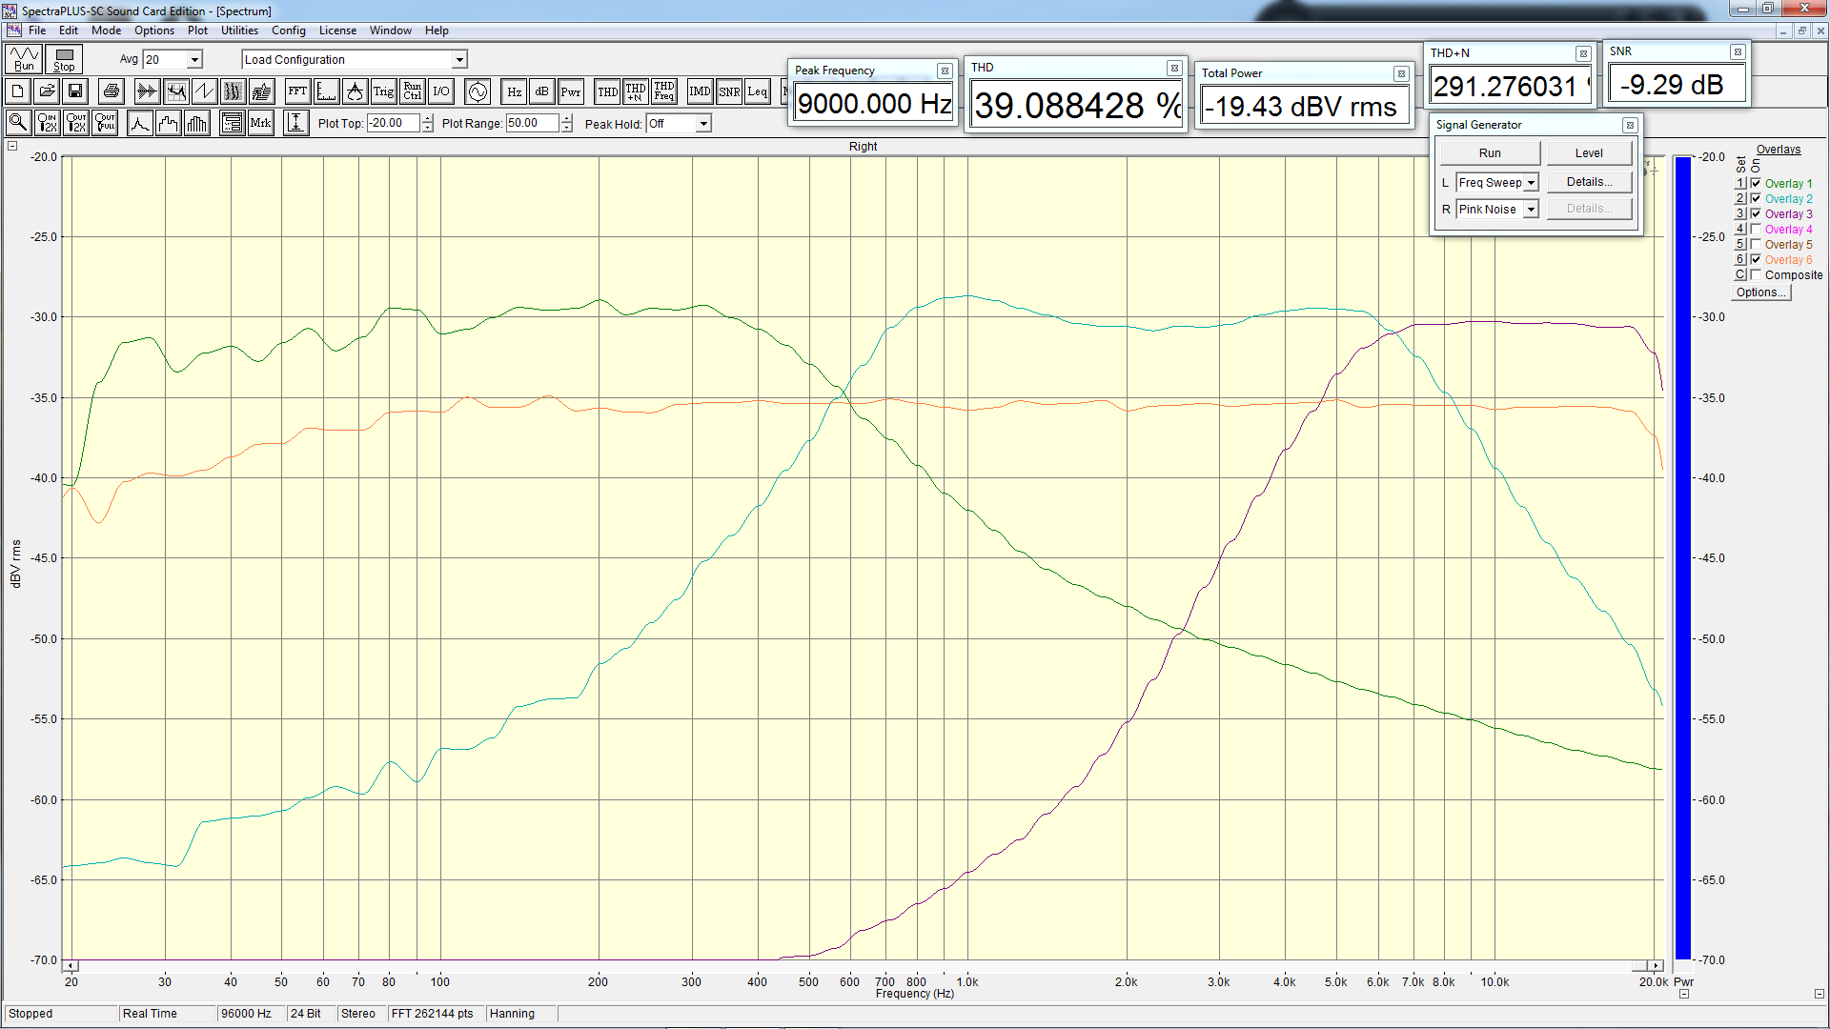The width and height of the screenshot is (1830, 1029).
Task: Click the horizontal scrollbar left arrow
Action: (x=71, y=966)
